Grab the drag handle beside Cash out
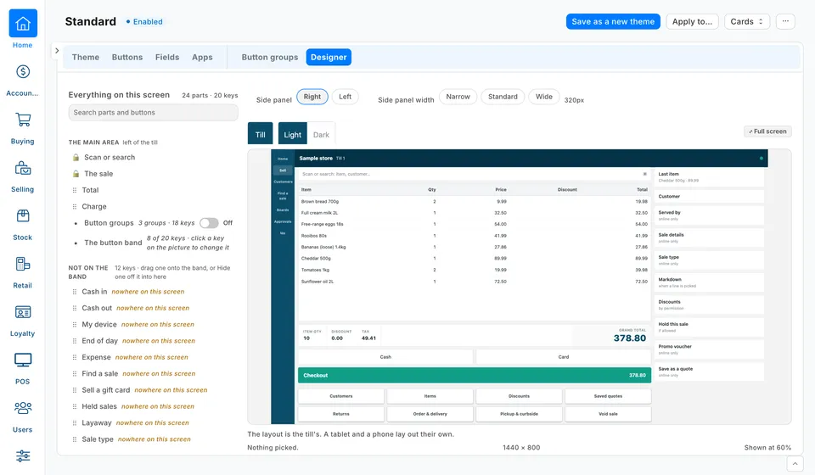The height and width of the screenshot is (475, 815). (75, 309)
